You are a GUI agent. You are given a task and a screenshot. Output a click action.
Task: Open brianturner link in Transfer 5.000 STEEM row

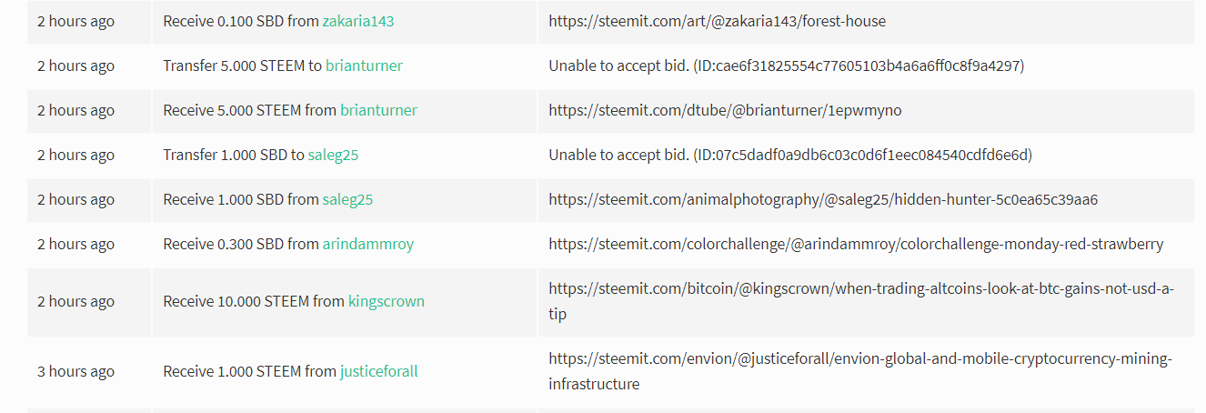point(364,65)
